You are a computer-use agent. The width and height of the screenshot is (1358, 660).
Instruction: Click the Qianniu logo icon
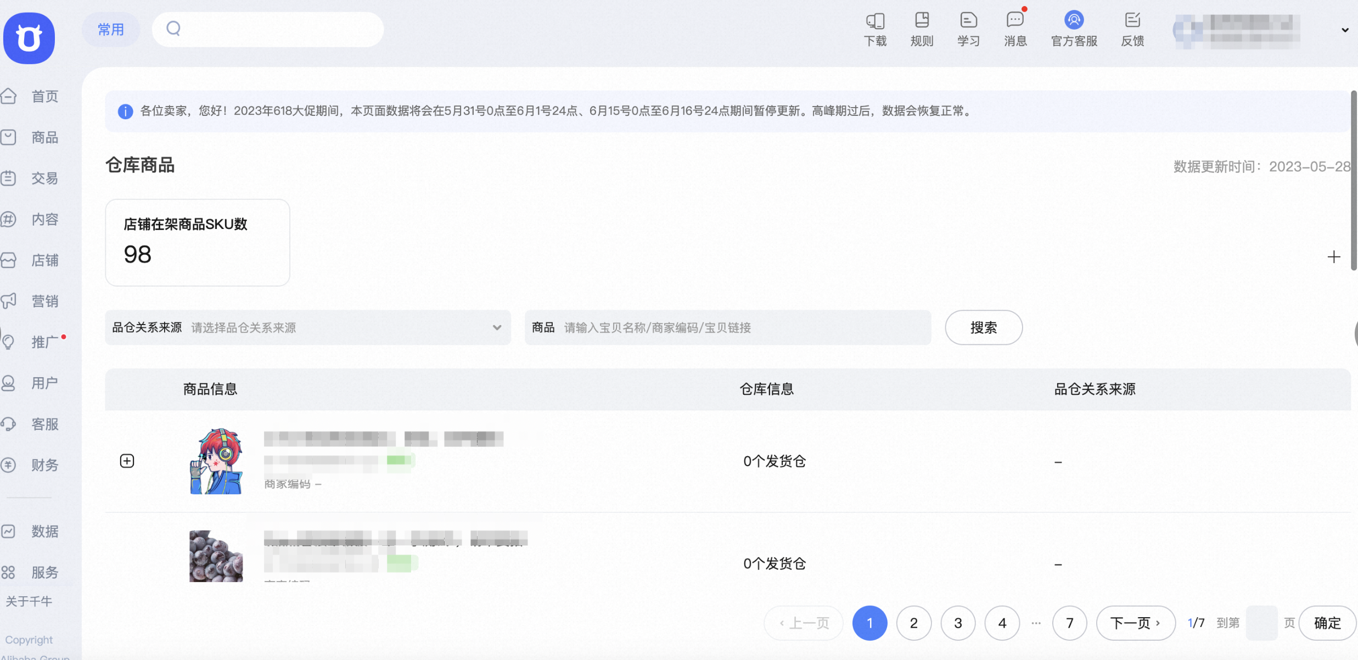[x=29, y=38]
